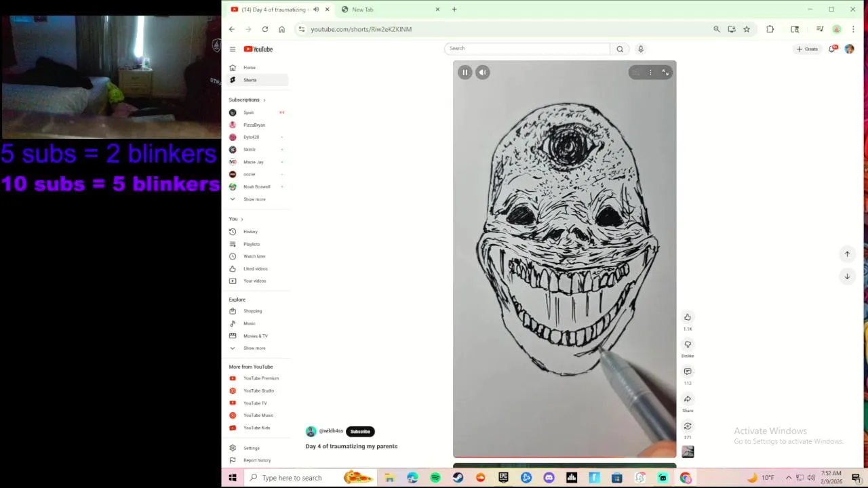Dislike this Short
The width and height of the screenshot is (868, 488).
pos(688,344)
